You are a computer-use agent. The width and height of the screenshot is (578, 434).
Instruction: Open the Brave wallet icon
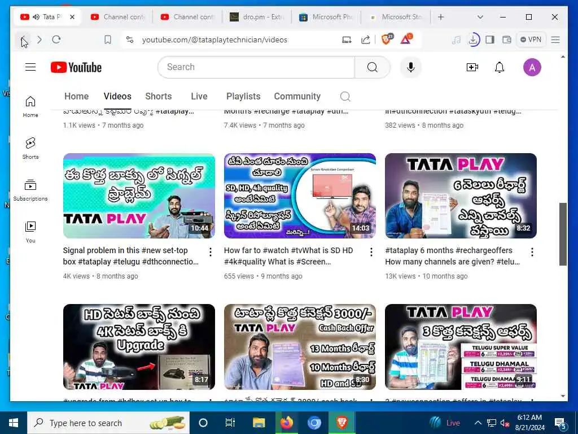point(507,40)
